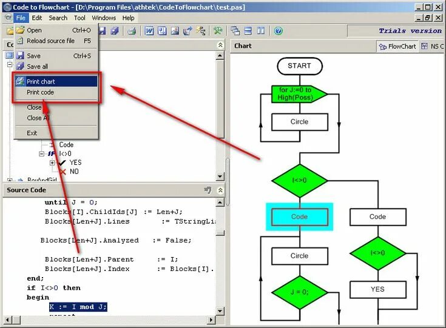Expand the YES tree node
Screen dimensions: 446x328
[x=52, y=163]
